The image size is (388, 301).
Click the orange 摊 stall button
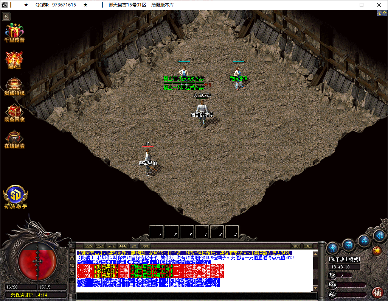tap(377, 251)
